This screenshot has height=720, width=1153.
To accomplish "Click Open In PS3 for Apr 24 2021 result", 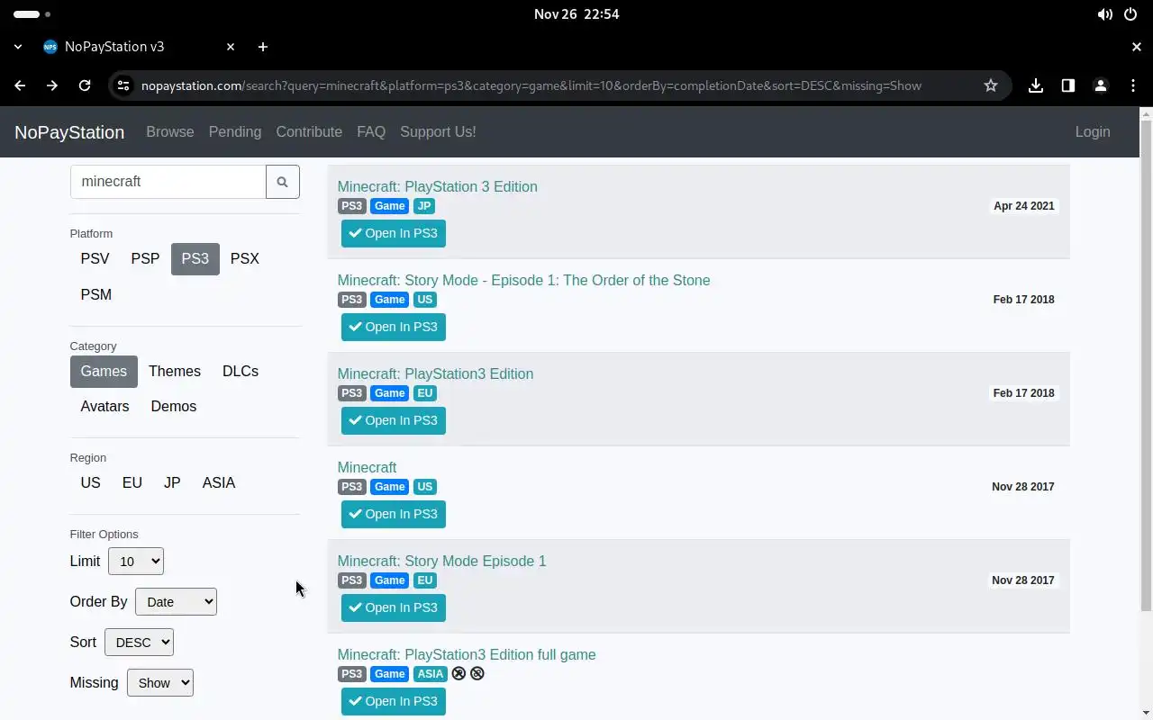I will (x=394, y=233).
